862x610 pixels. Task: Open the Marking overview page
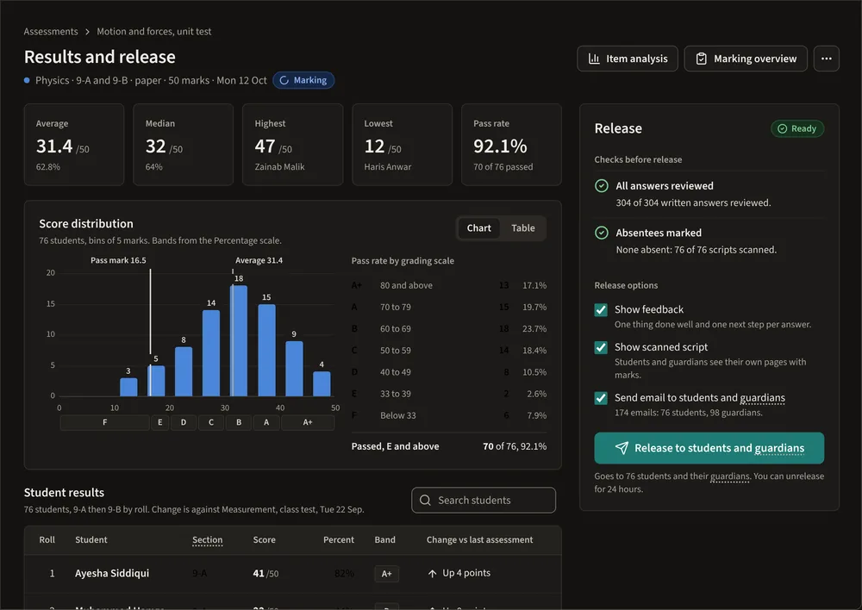click(x=746, y=59)
